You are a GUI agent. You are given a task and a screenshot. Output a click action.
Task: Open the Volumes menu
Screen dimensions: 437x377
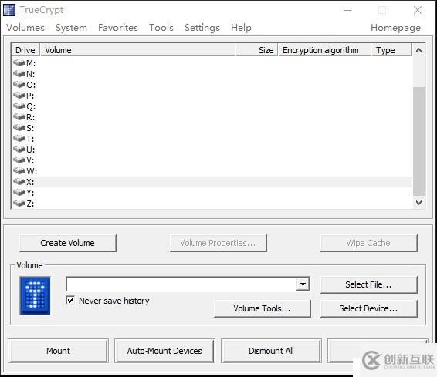pyautogui.click(x=25, y=28)
